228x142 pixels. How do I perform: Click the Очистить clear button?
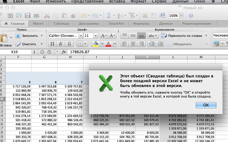click(26, 44)
